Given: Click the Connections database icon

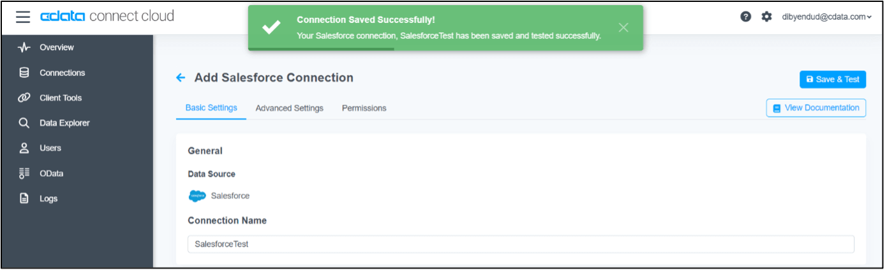Looking at the screenshot, I should pyautogui.click(x=24, y=73).
